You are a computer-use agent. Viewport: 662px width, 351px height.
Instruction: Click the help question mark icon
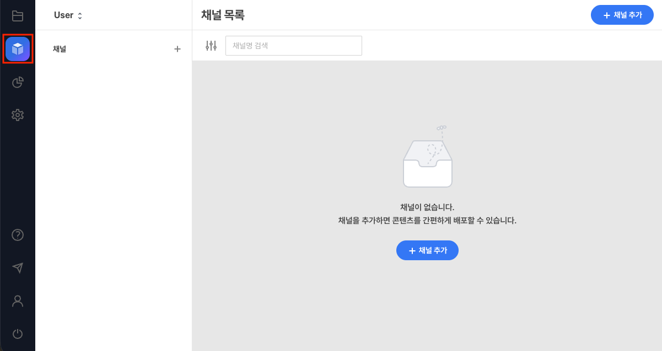18,235
